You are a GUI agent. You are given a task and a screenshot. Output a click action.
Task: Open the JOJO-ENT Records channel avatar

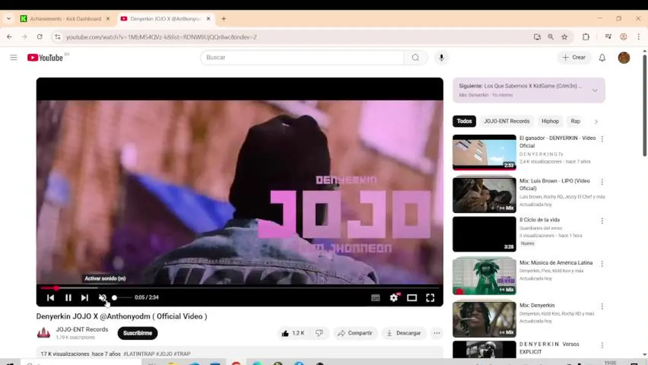click(44, 333)
